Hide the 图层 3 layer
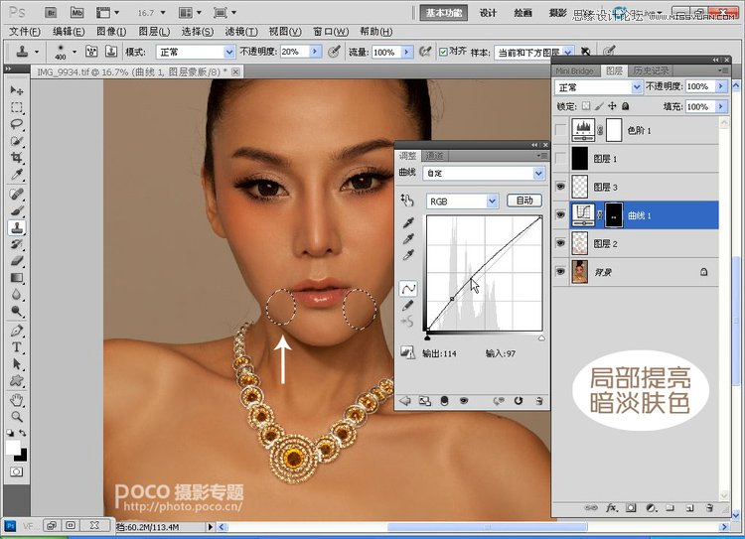745x539 pixels. [560, 187]
